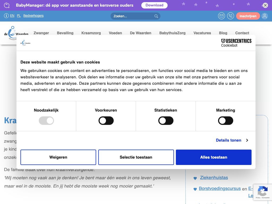The height and width of the screenshot is (204, 272).
Task: Click the info icon beside EN
Action: pos(6,16)
